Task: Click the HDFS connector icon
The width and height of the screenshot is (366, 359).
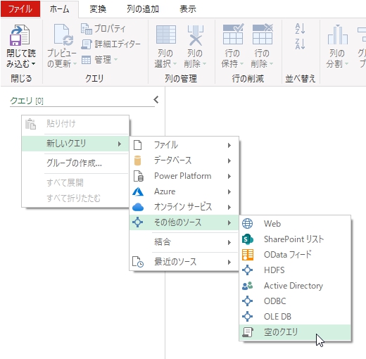Action: click(x=247, y=270)
